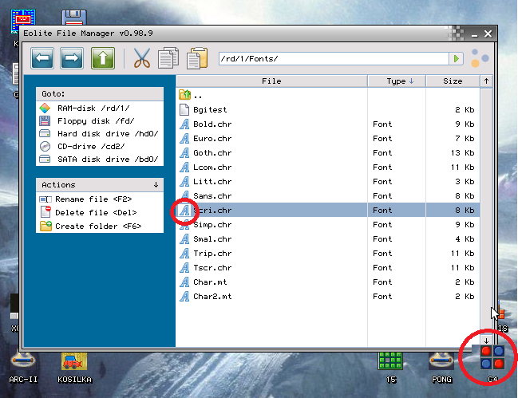Open the three-dots settings menu icon
This screenshot has height=398, width=518.
(480, 58)
